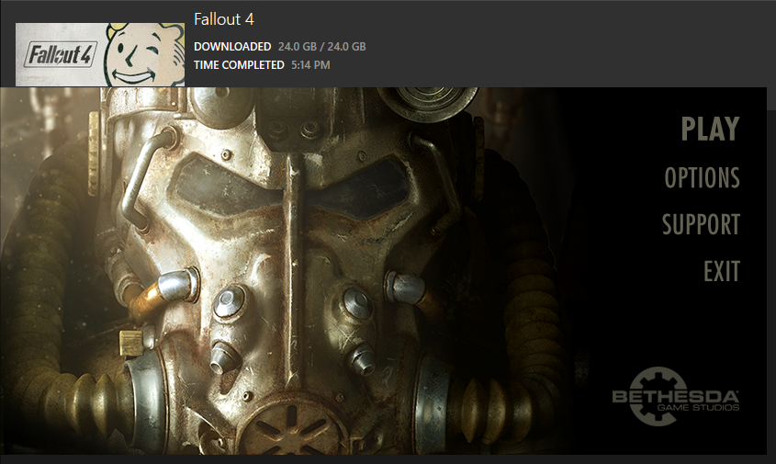Open the OPTIONS menu item
The height and width of the screenshot is (464, 776).
pyautogui.click(x=702, y=177)
